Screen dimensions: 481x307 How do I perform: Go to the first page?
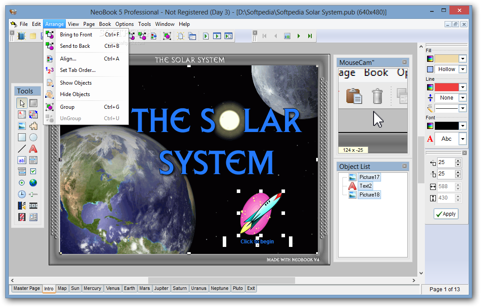[264, 36]
